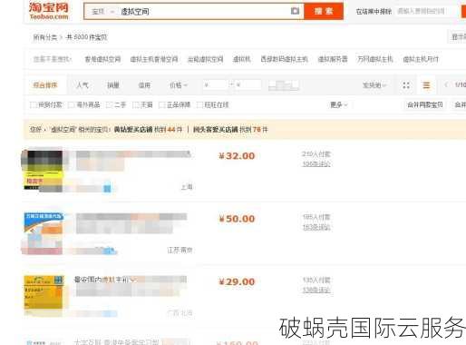Viewport: 466px width, 345px height.
Task: Check the 货到付款 checkbox
Action: click(33, 105)
